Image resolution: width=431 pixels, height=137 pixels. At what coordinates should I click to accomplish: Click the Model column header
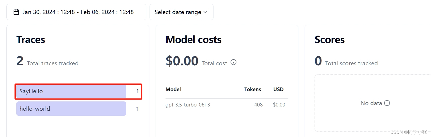[x=173, y=89]
